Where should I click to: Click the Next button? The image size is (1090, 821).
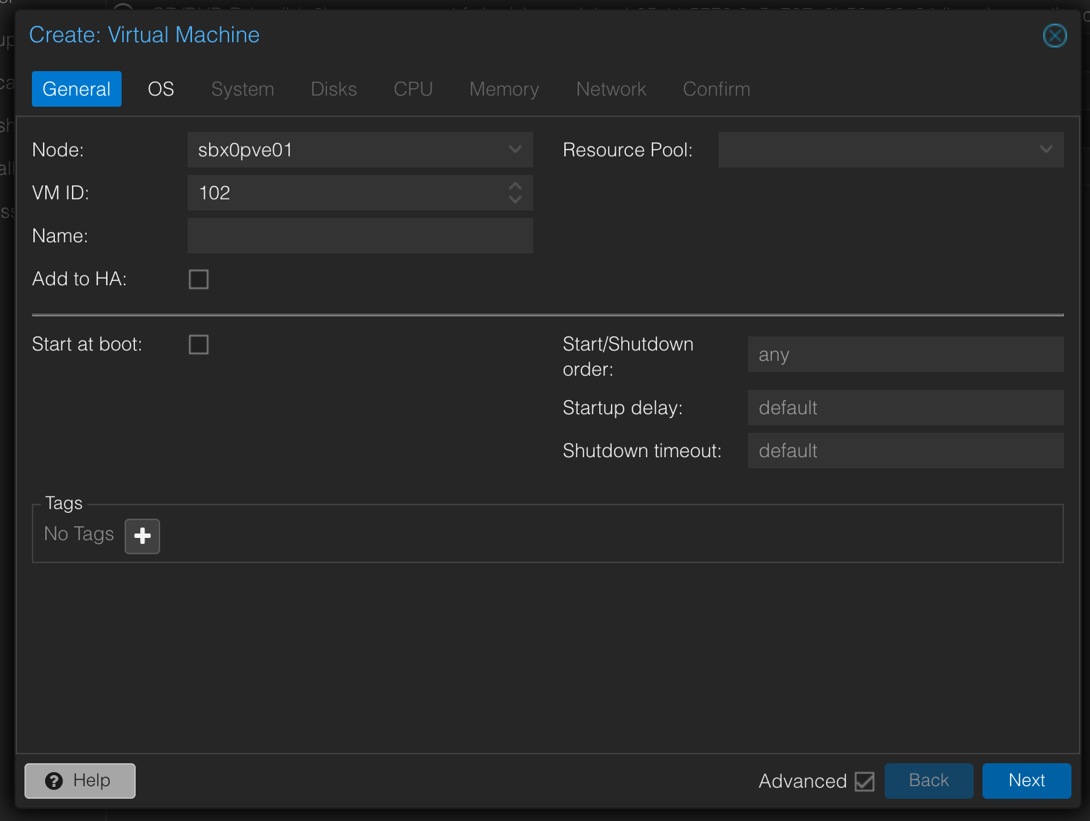[1026, 780]
